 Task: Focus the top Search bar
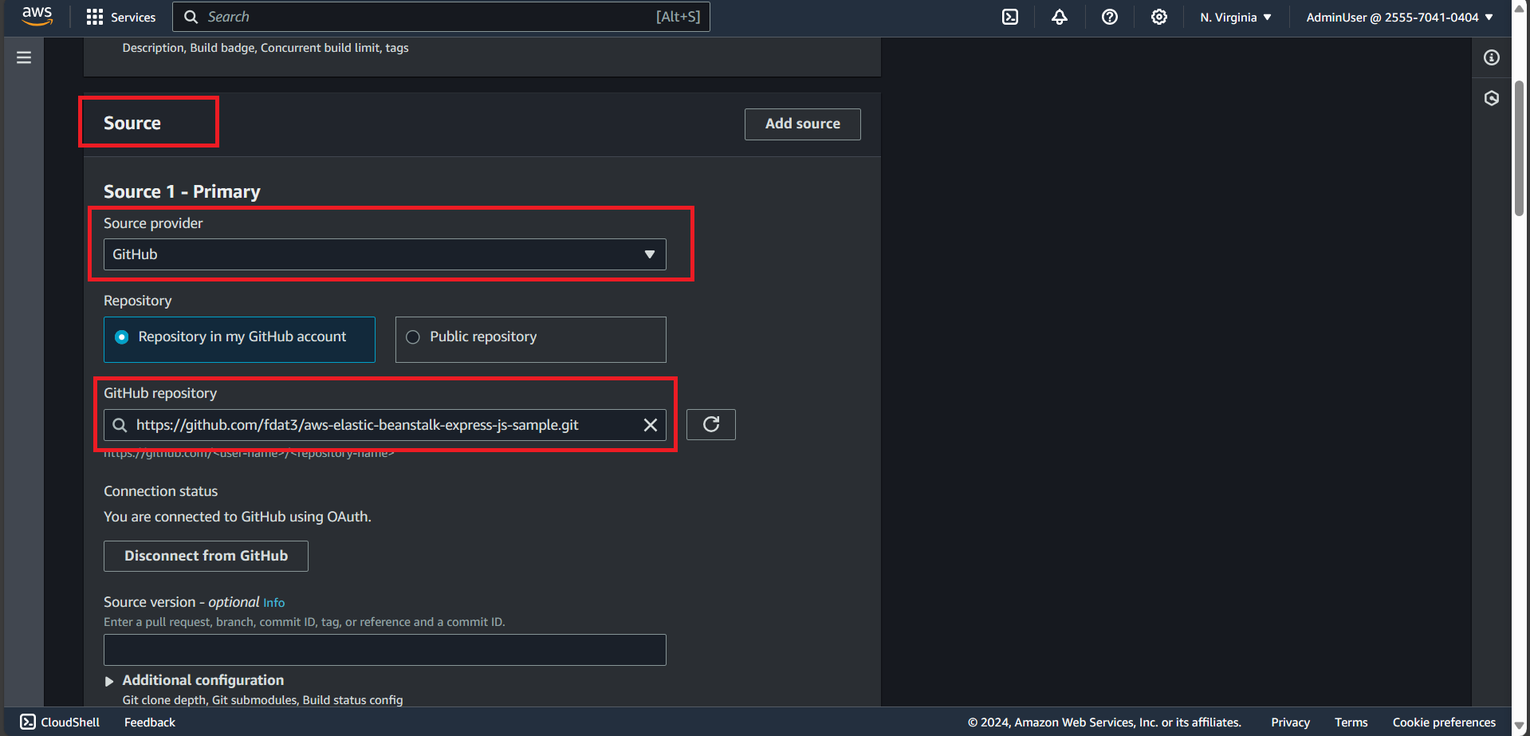[442, 17]
